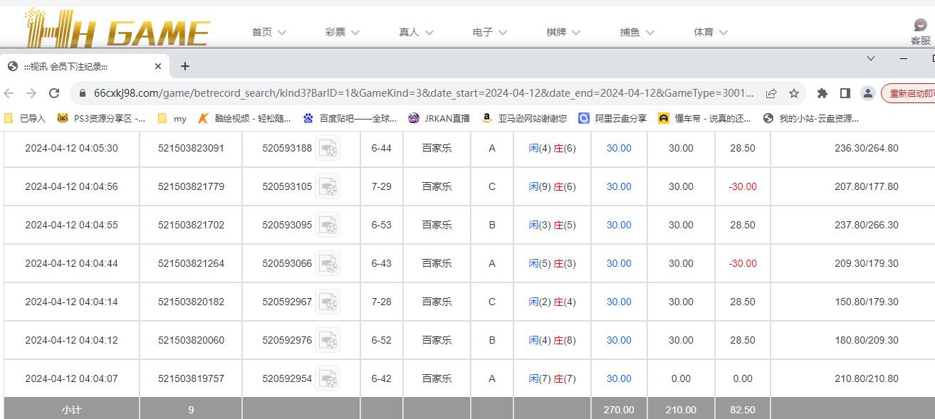The width and height of the screenshot is (935, 419).
Task: Expand the 彩票 dropdown menu
Action: click(343, 32)
